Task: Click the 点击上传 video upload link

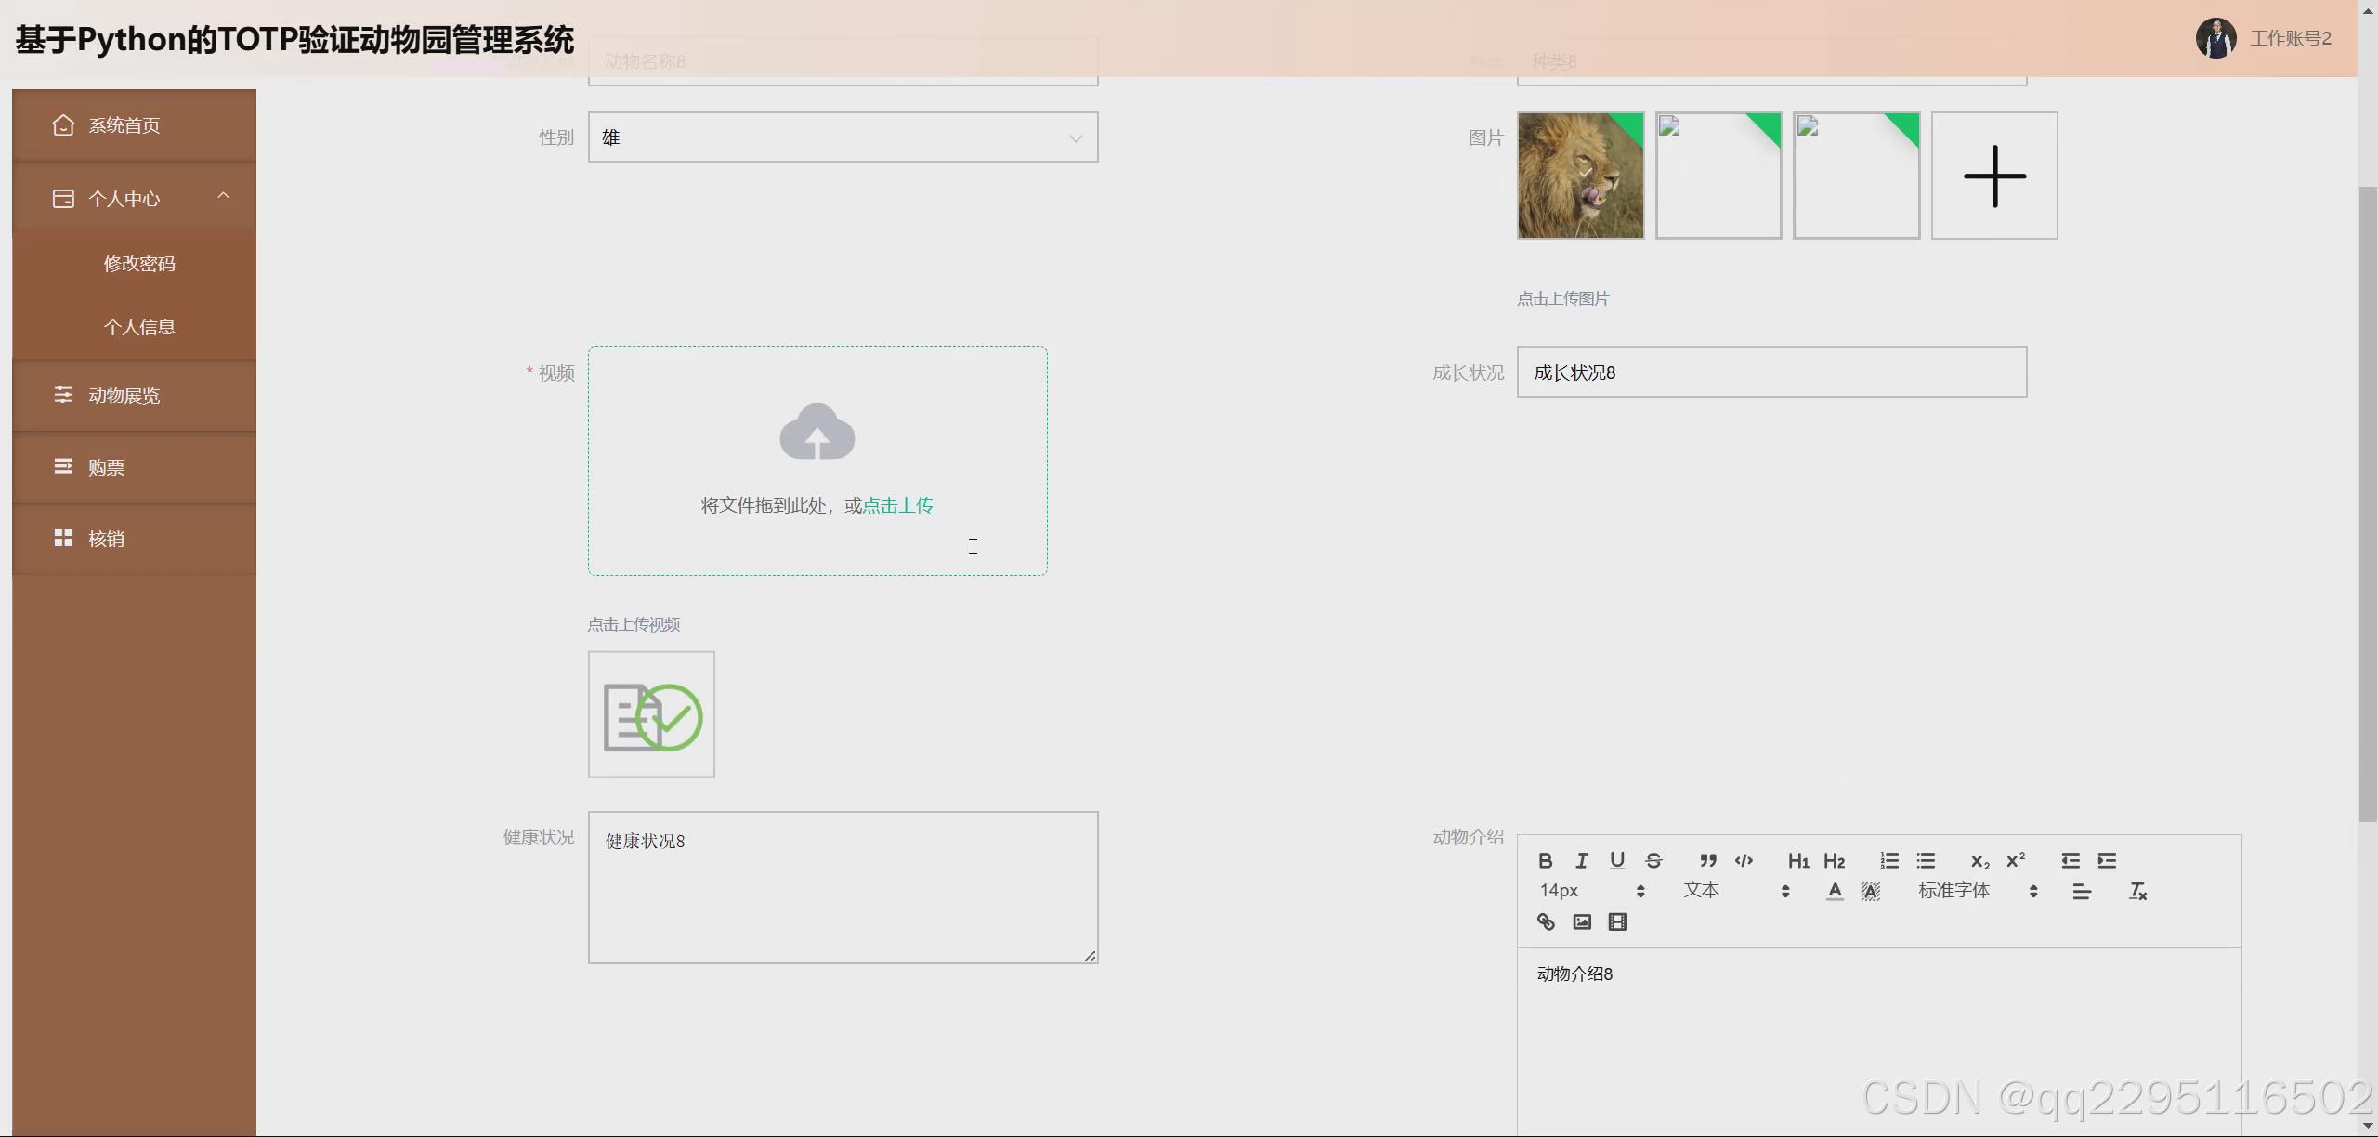Action: click(x=897, y=505)
